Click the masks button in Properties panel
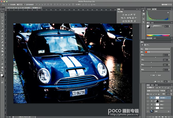This screenshot has width=173, height=118. [145, 45]
